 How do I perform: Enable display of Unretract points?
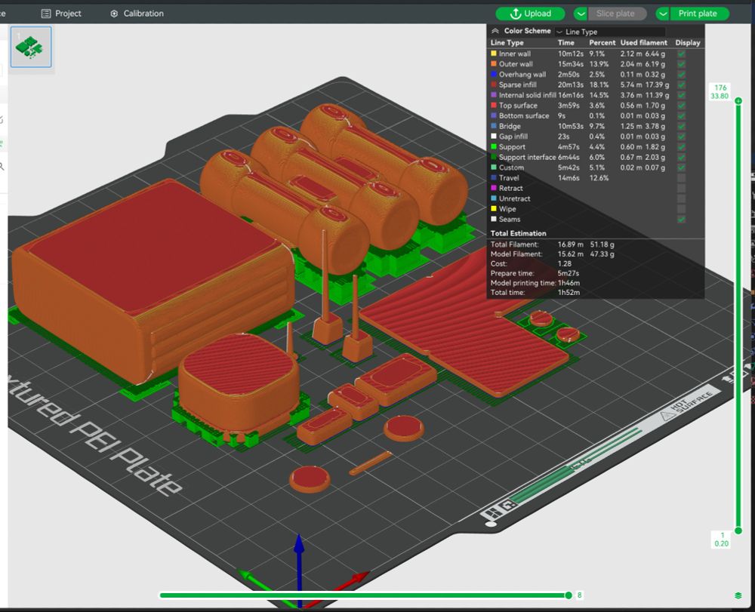point(681,198)
